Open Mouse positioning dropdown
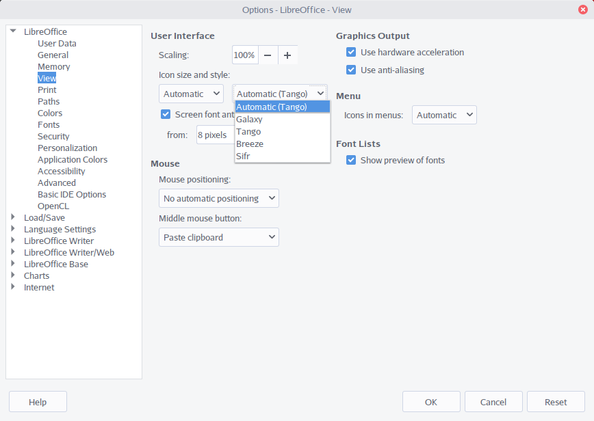Image resolution: width=594 pixels, height=421 pixels. pos(219,199)
